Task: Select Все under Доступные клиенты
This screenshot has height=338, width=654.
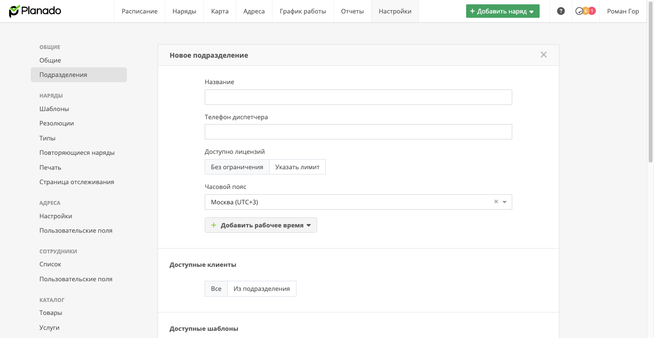Action: point(216,288)
